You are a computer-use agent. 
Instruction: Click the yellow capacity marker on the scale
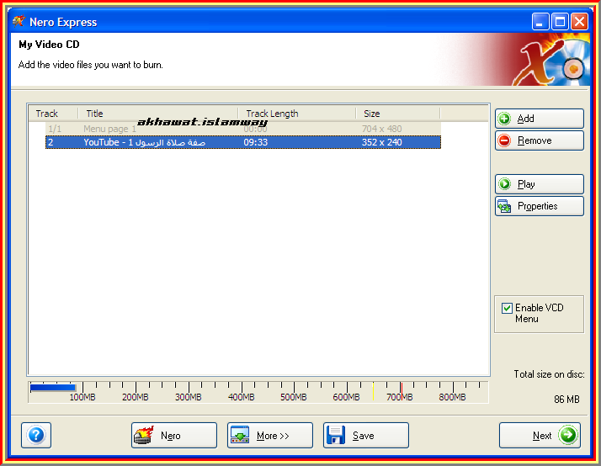pos(373,391)
